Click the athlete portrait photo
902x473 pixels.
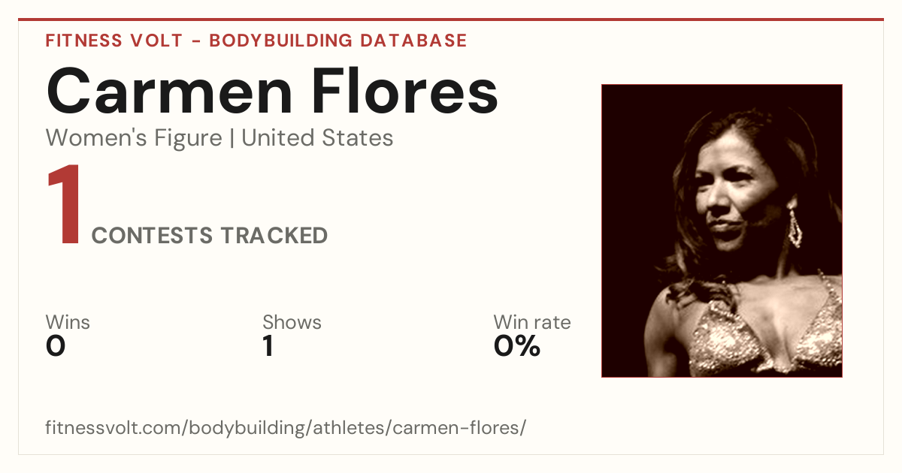click(722, 230)
